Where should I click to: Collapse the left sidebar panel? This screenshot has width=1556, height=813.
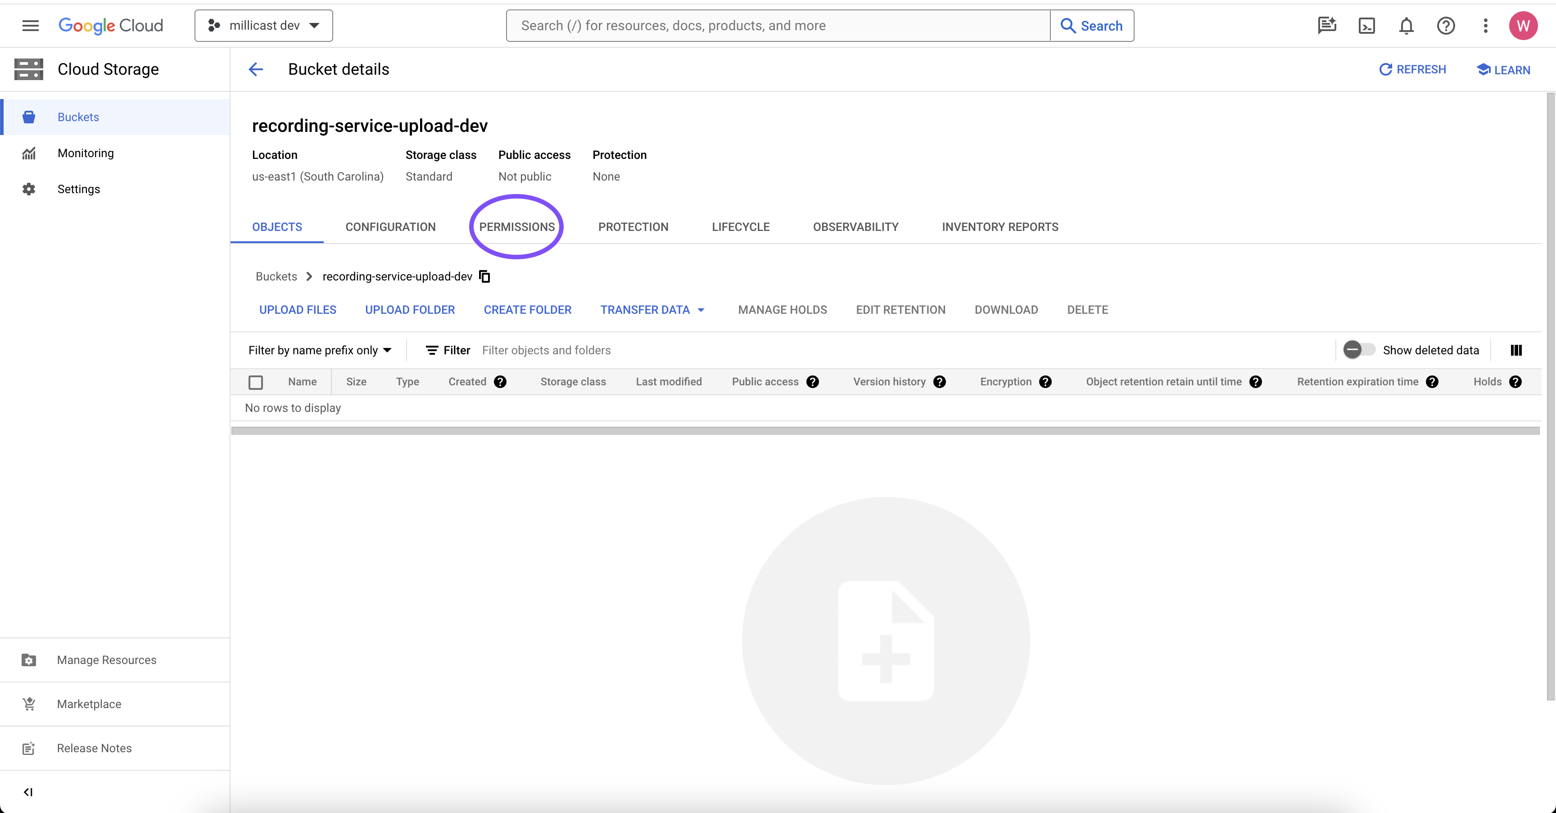tap(28, 792)
